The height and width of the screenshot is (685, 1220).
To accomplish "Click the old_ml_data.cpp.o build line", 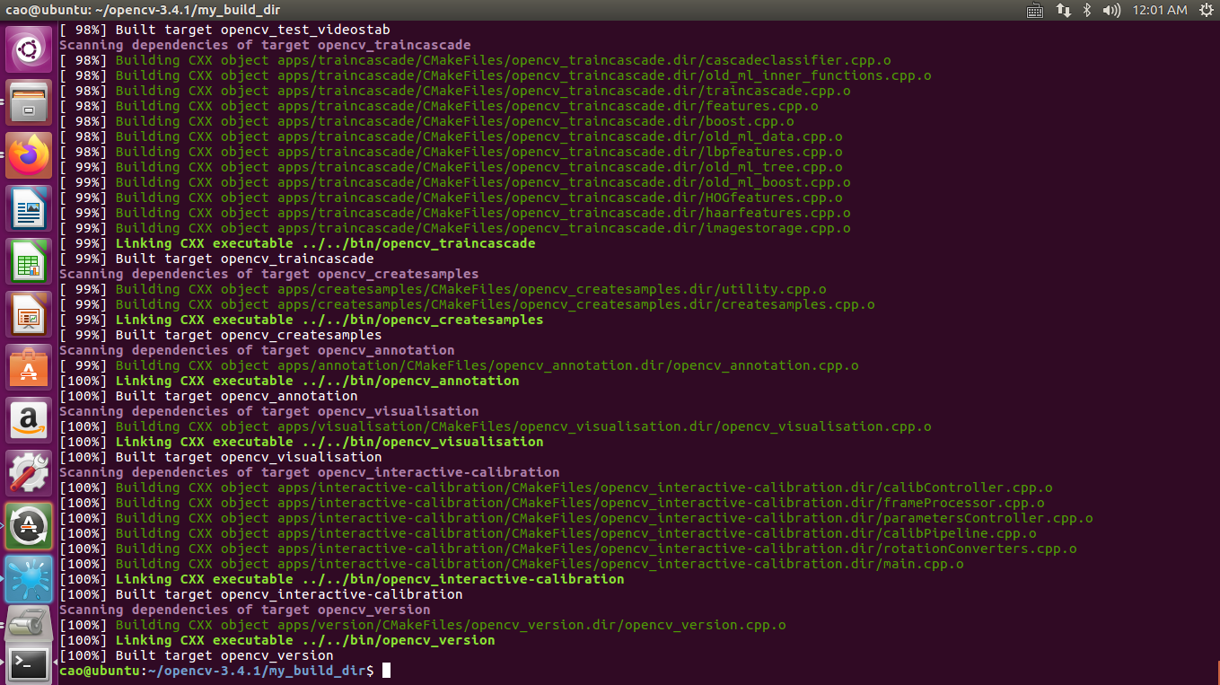I will (x=451, y=136).
